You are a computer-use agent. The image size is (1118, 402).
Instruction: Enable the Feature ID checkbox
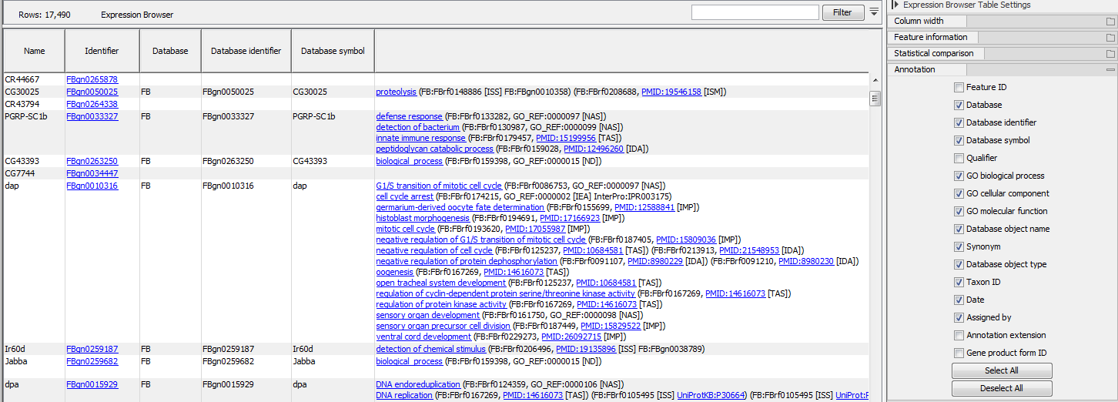[959, 88]
